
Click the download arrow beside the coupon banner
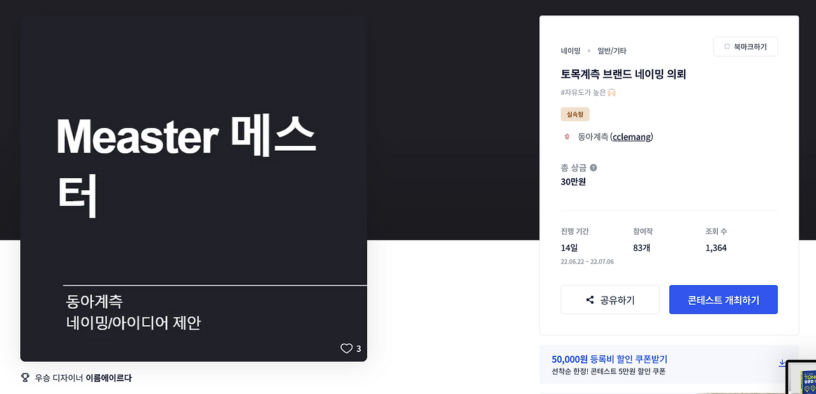pyautogui.click(x=782, y=363)
